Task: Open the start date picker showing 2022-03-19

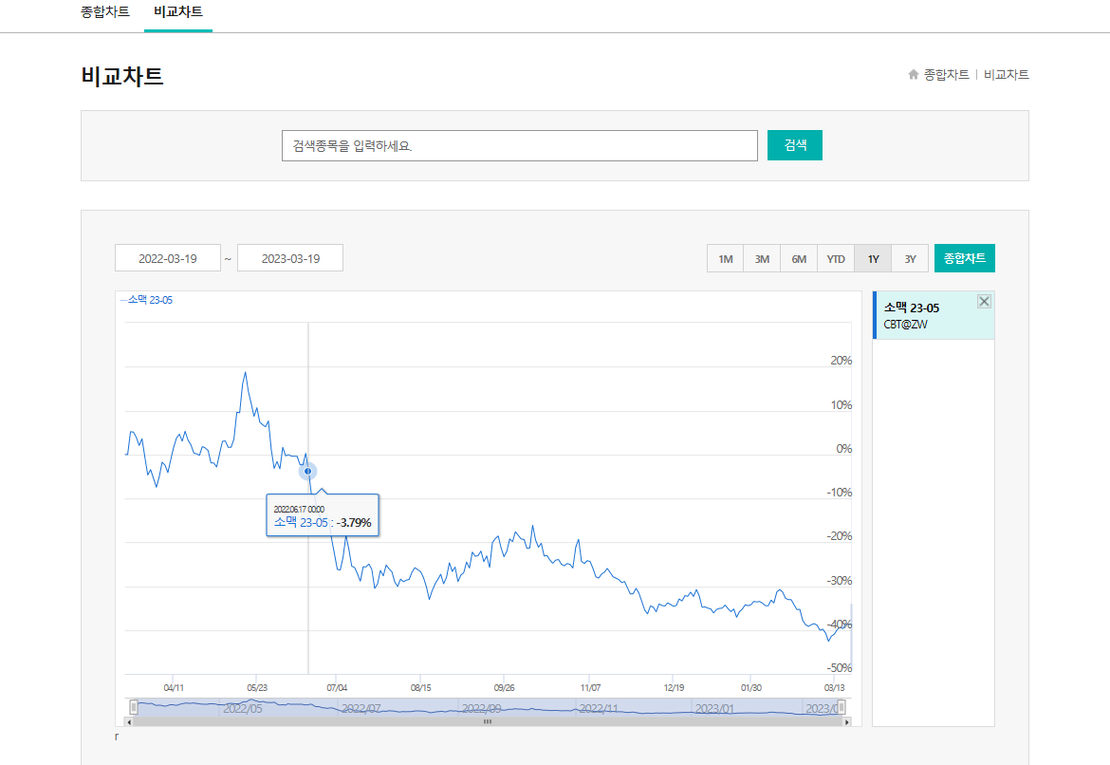Action: 168,257
